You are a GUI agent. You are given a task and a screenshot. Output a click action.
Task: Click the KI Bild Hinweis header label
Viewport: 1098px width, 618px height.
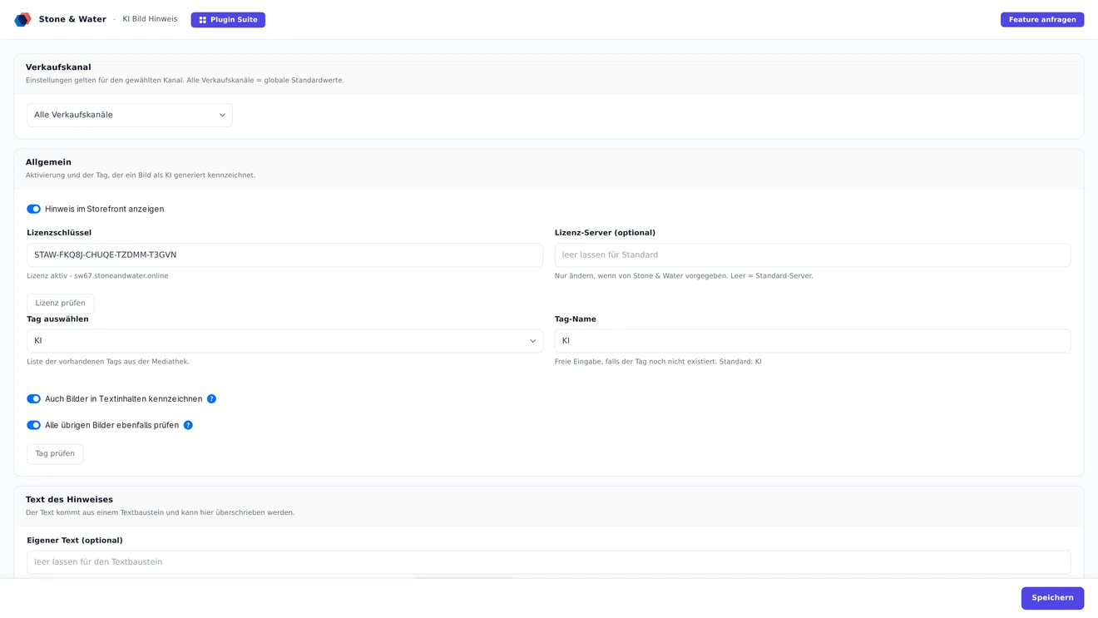(x=150, y=19)
